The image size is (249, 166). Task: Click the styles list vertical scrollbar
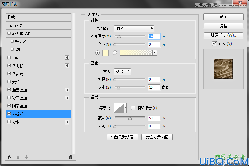coord(73,83)
